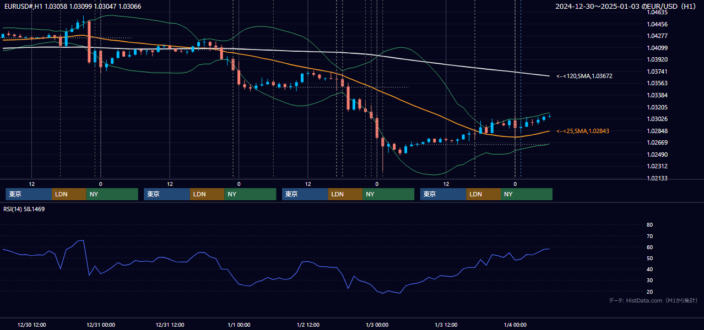Click price axis value 1.03563
Viewport: 704px width, 330px height.
[x=657, y=83]
